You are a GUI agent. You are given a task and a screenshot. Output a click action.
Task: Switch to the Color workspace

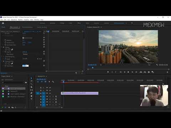pyautogui.click(x=71, y=23)
